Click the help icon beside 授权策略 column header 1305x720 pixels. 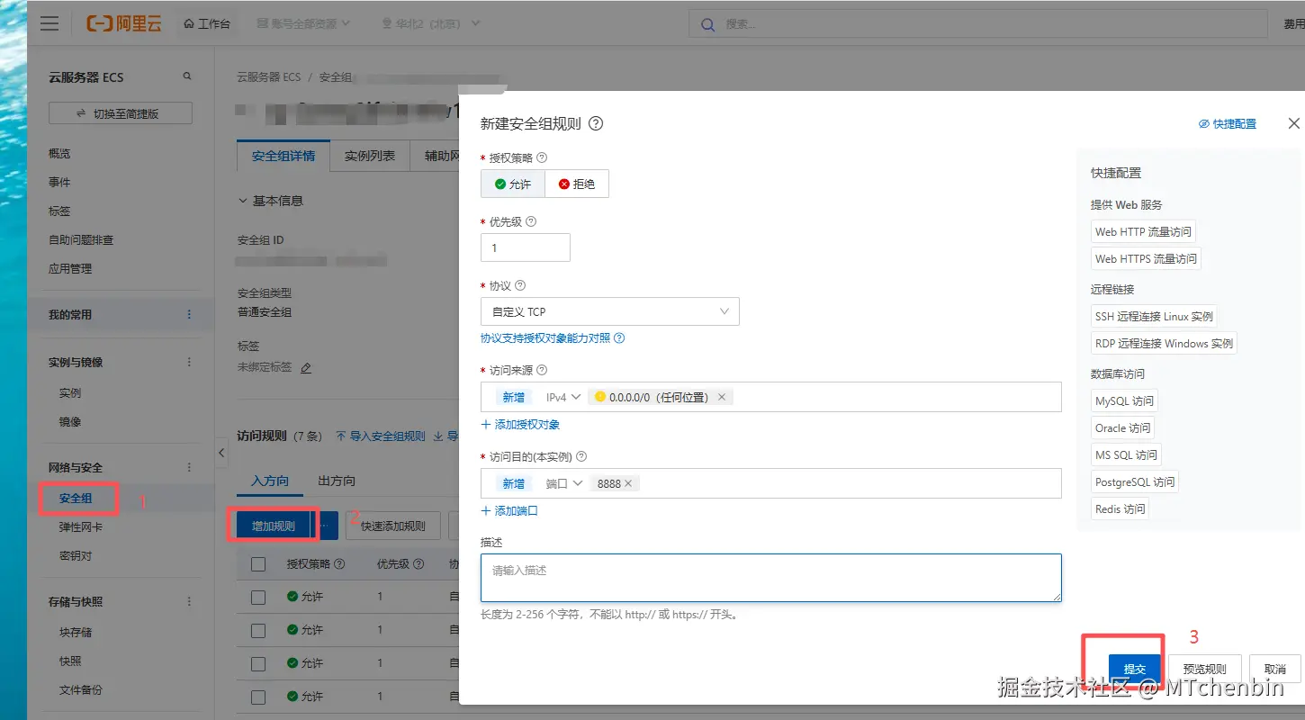(x=339, y=564)
